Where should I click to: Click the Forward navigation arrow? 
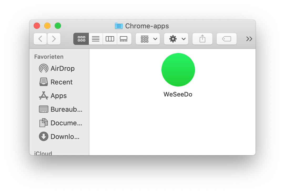click(54, 39)
